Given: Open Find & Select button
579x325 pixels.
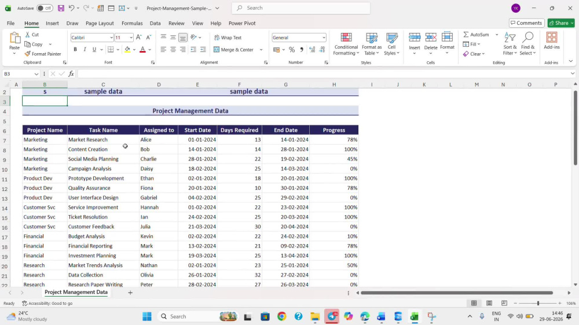Looking at the screenshot, I should (x=527, y=43).
